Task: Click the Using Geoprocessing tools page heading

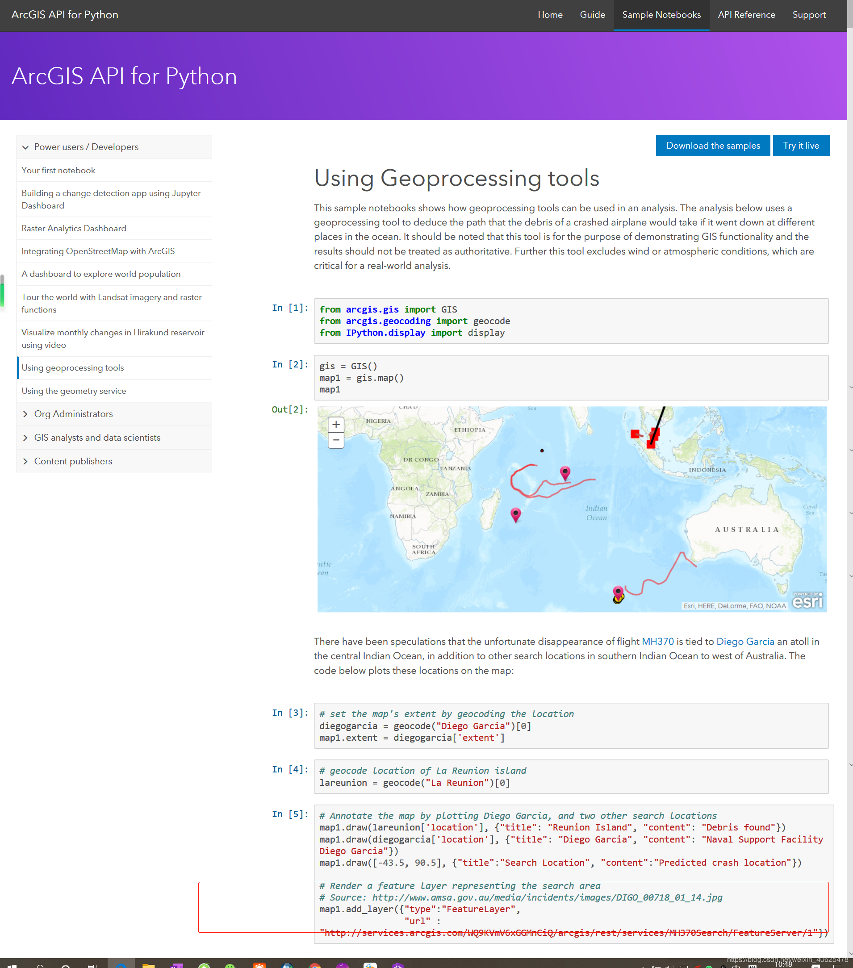Action: (456, 179)
